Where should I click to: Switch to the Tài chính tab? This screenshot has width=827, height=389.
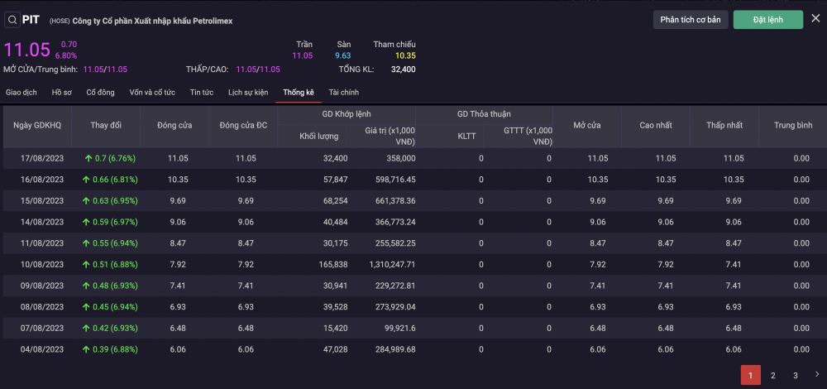pyautogui.click(x=343, y=93)
